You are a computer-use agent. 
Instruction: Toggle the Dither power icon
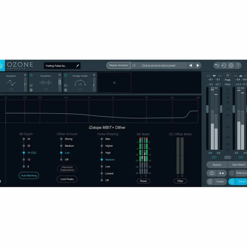(x=232, y=182)
